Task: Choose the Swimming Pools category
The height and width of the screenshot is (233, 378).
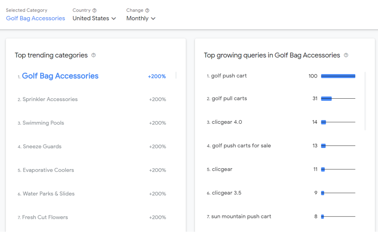Action: 43,123
